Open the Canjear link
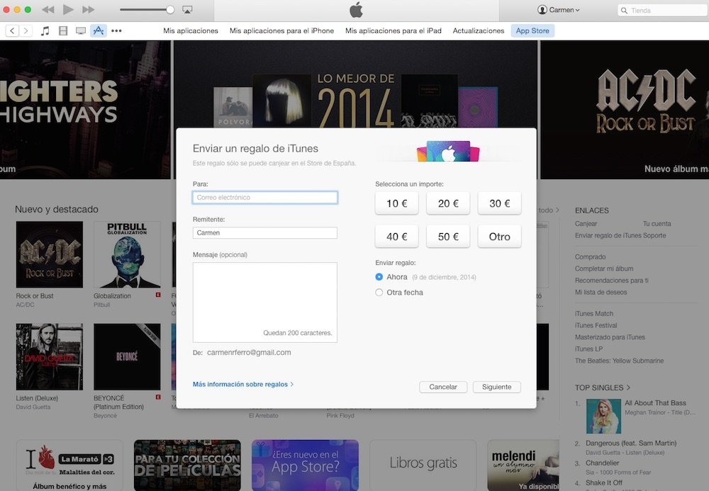This screenshot has height=491, width=709. [586, 224]
